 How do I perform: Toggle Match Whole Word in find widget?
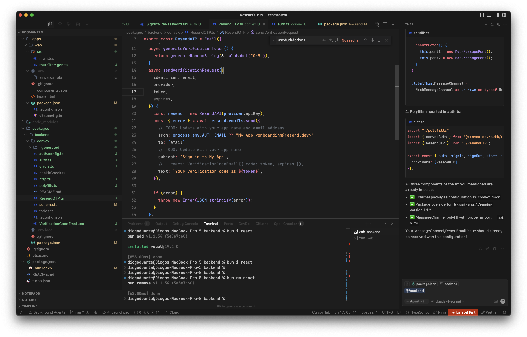tap(330, 40)
